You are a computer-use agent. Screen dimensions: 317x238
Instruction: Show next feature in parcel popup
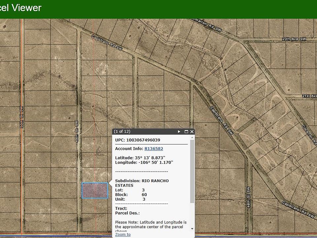tap(179, 132)
